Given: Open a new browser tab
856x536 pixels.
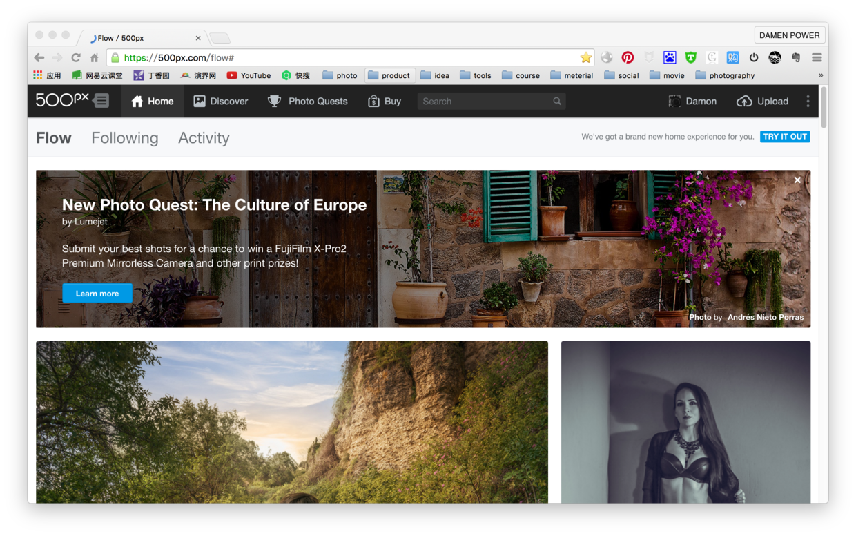Looking at the screenshot, I should click(x=220, y=37).
